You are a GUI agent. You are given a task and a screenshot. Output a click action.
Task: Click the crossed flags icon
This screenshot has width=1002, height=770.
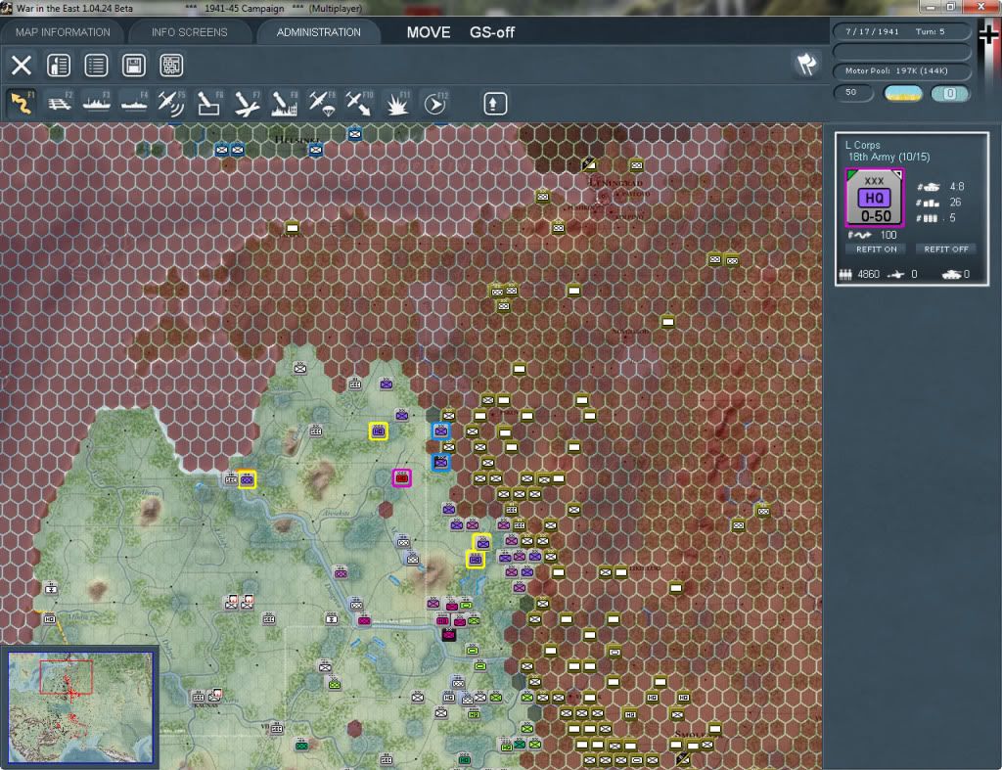point(806,64)
